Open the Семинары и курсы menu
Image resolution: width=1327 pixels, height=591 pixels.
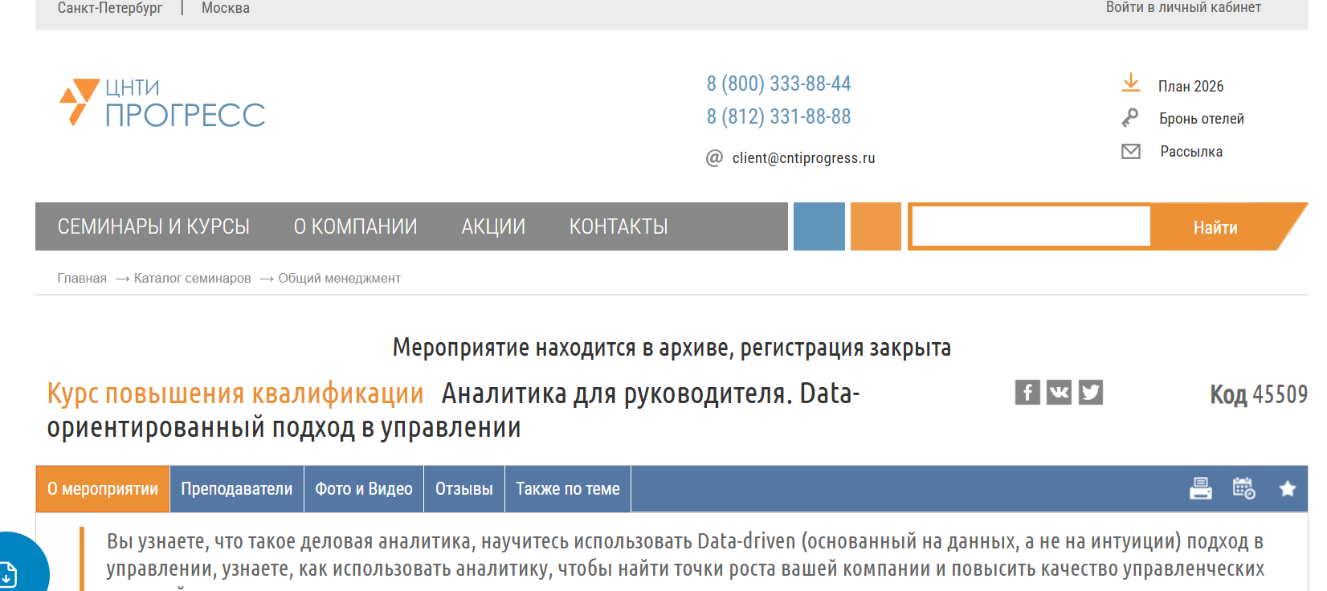(153, 227)
